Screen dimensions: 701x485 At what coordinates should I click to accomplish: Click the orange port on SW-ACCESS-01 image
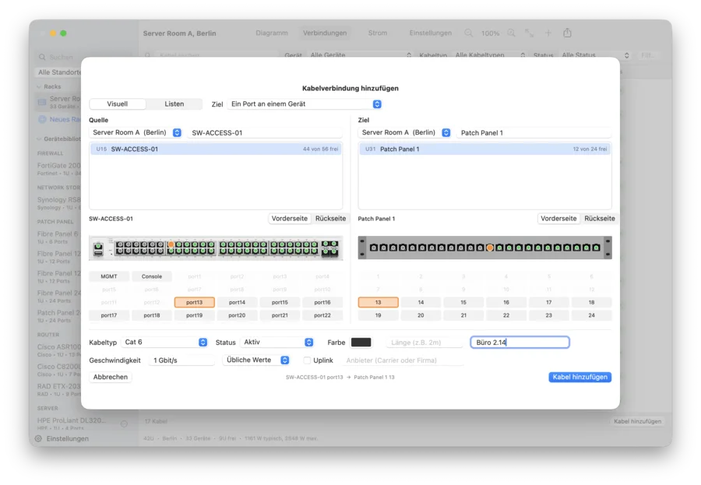coord(171,244)
